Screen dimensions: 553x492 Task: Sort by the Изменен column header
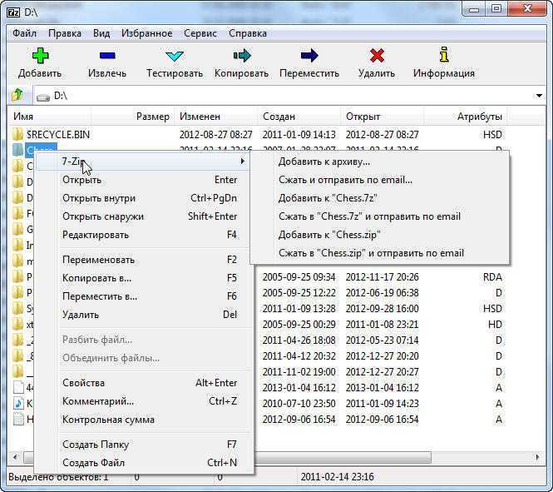coord(216,117)
